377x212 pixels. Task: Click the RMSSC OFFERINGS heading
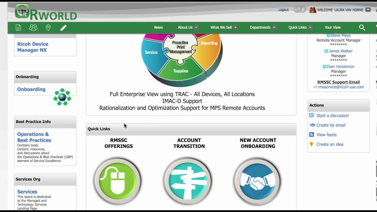pyautogui.click(x=119, y=143)
